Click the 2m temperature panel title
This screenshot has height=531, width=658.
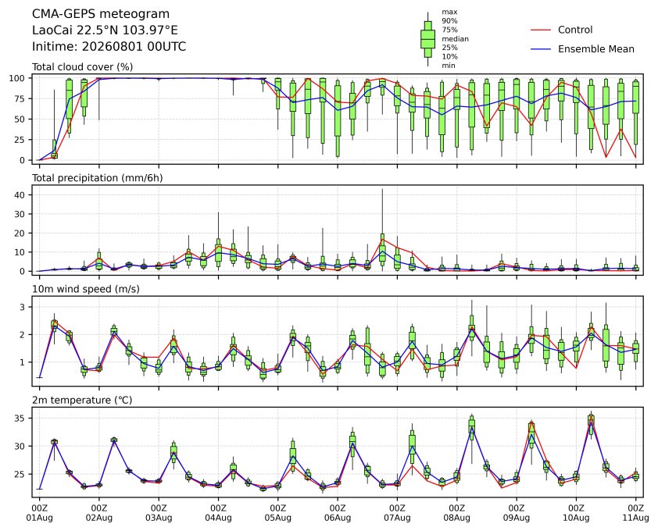coord(82,400)
